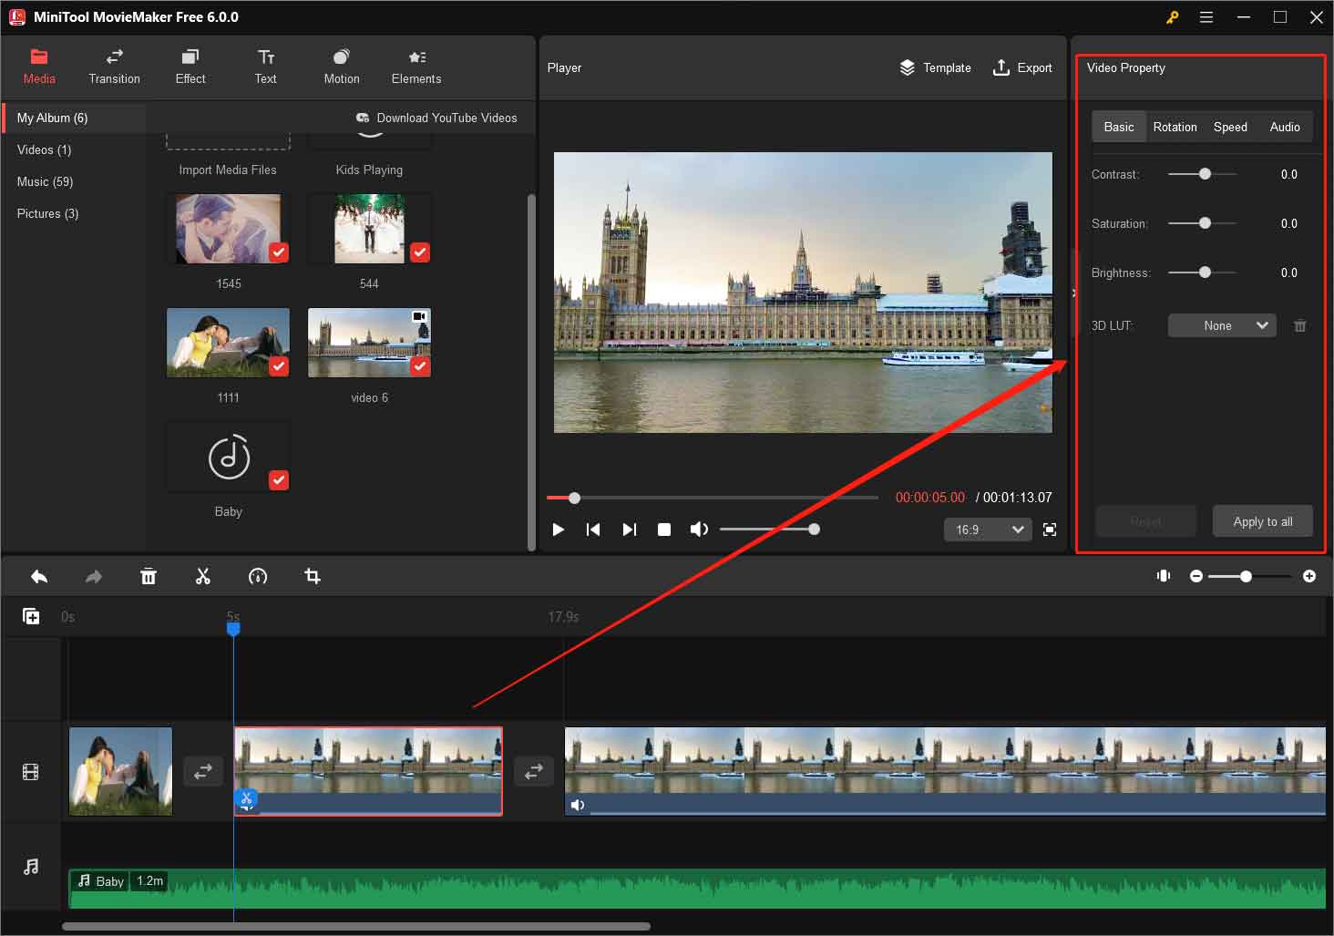Screen dimensions: 1334x936
Task: Click the Crop icon on the timeline toolbar
Action: [x=313, y=576]
